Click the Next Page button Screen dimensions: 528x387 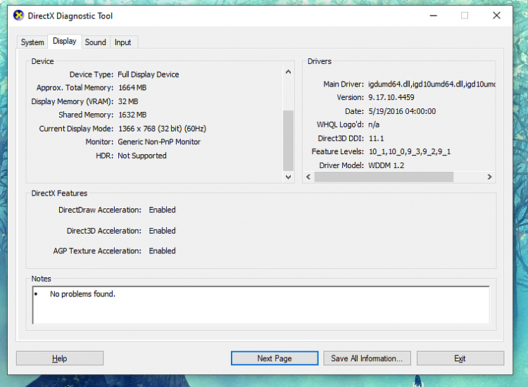(x=275, y=358)
